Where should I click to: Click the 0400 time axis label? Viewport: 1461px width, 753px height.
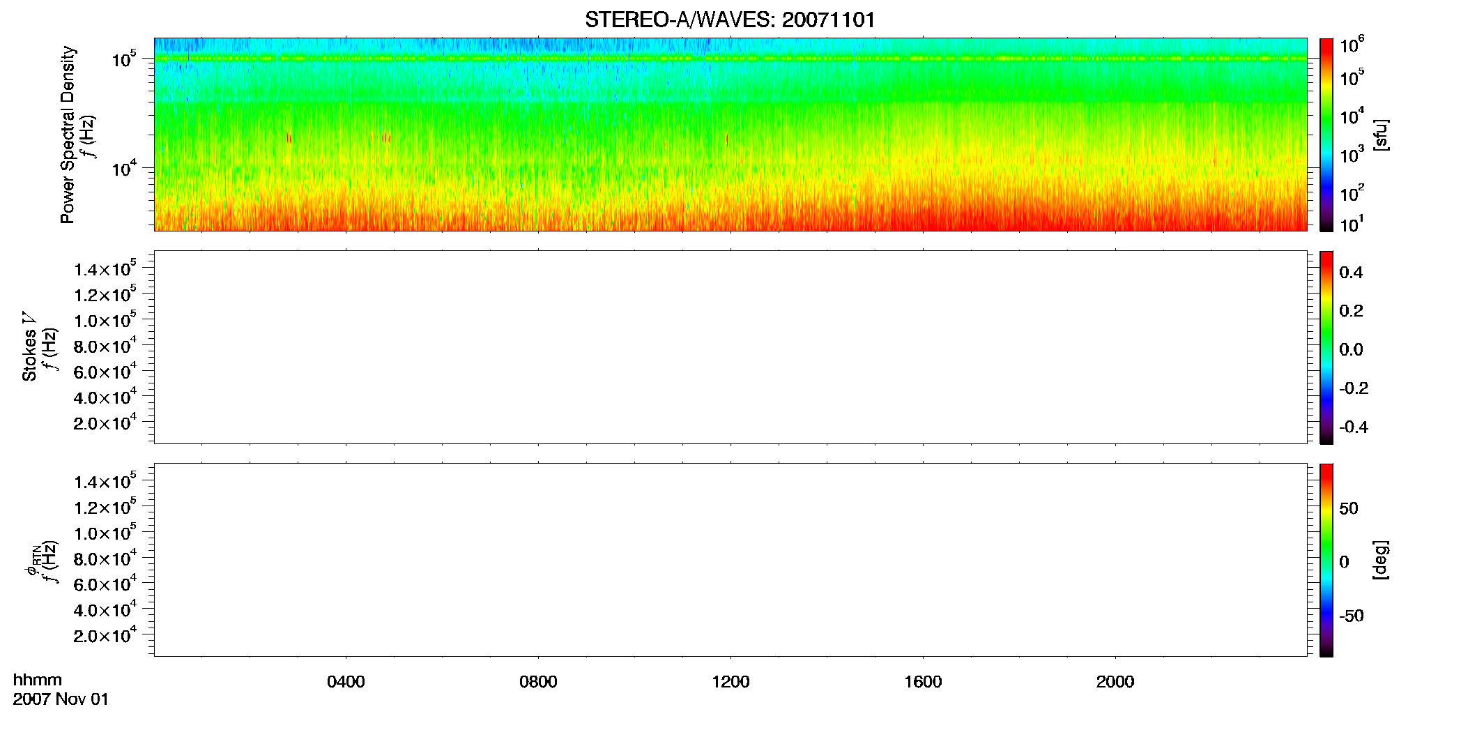pyautogui.click(x=346, y=682)
